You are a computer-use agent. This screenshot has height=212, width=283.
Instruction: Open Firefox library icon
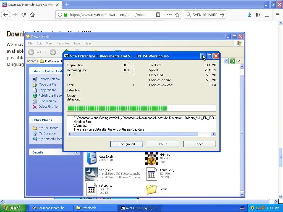pyautogui.click(x=258, y=15)
